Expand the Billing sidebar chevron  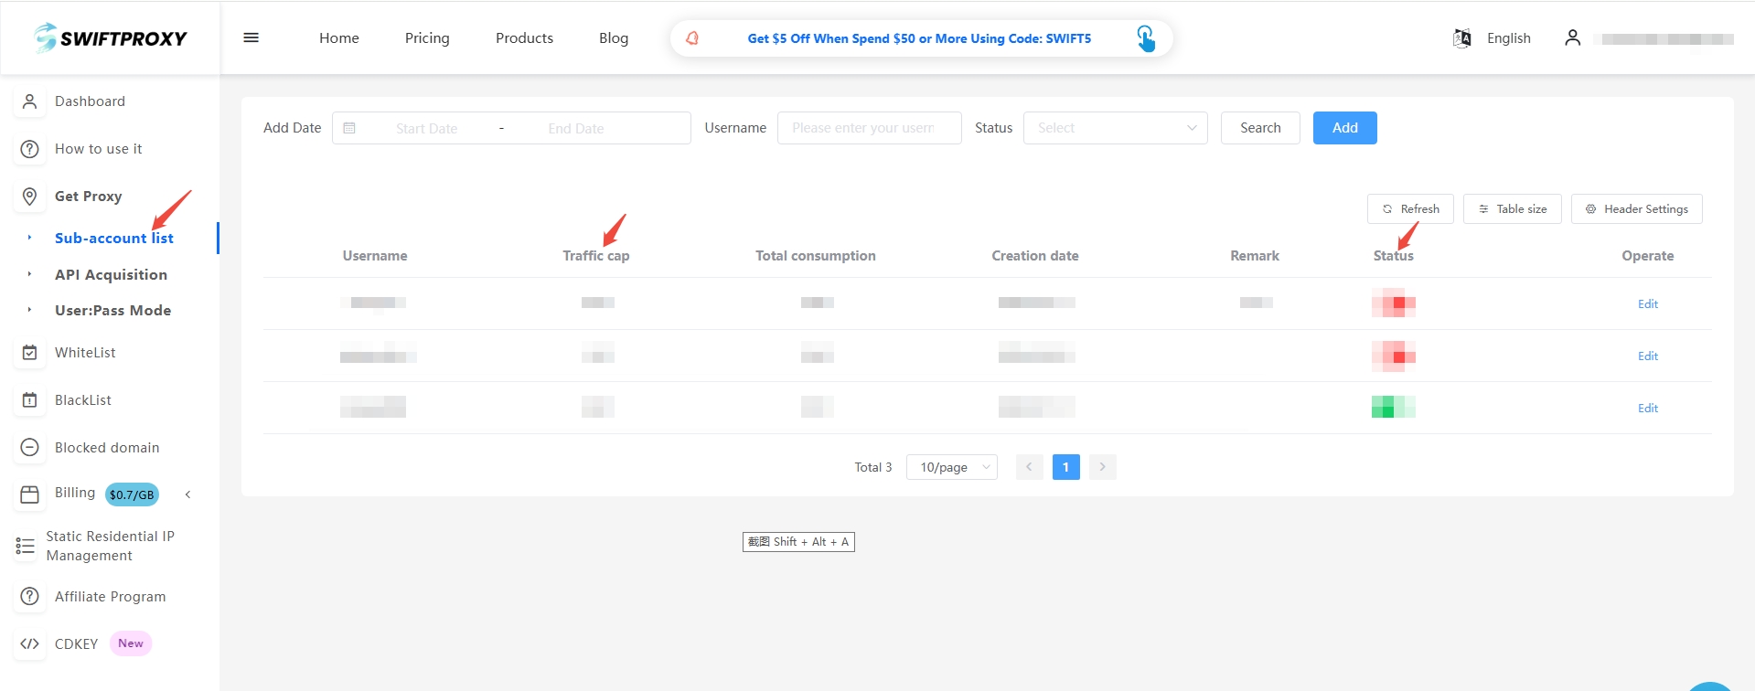pyautogui.click(x=188, y=494)
